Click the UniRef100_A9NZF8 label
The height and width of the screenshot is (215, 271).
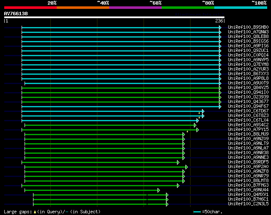[248, 171]
